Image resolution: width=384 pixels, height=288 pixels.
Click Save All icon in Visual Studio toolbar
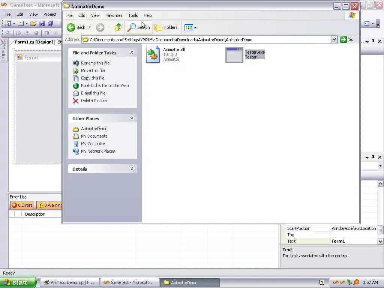click(51, 23)
